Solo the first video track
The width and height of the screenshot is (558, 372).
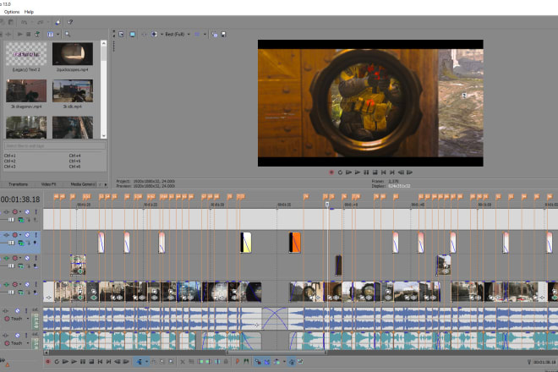36,212
